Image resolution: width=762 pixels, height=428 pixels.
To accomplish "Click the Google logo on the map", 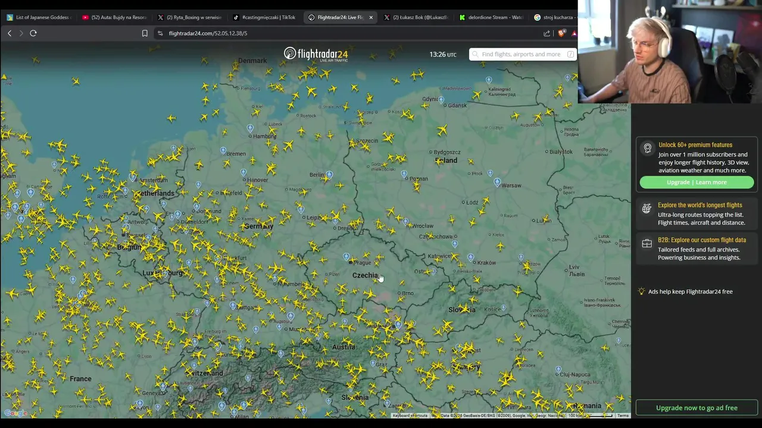I will [x=16, y=413].
